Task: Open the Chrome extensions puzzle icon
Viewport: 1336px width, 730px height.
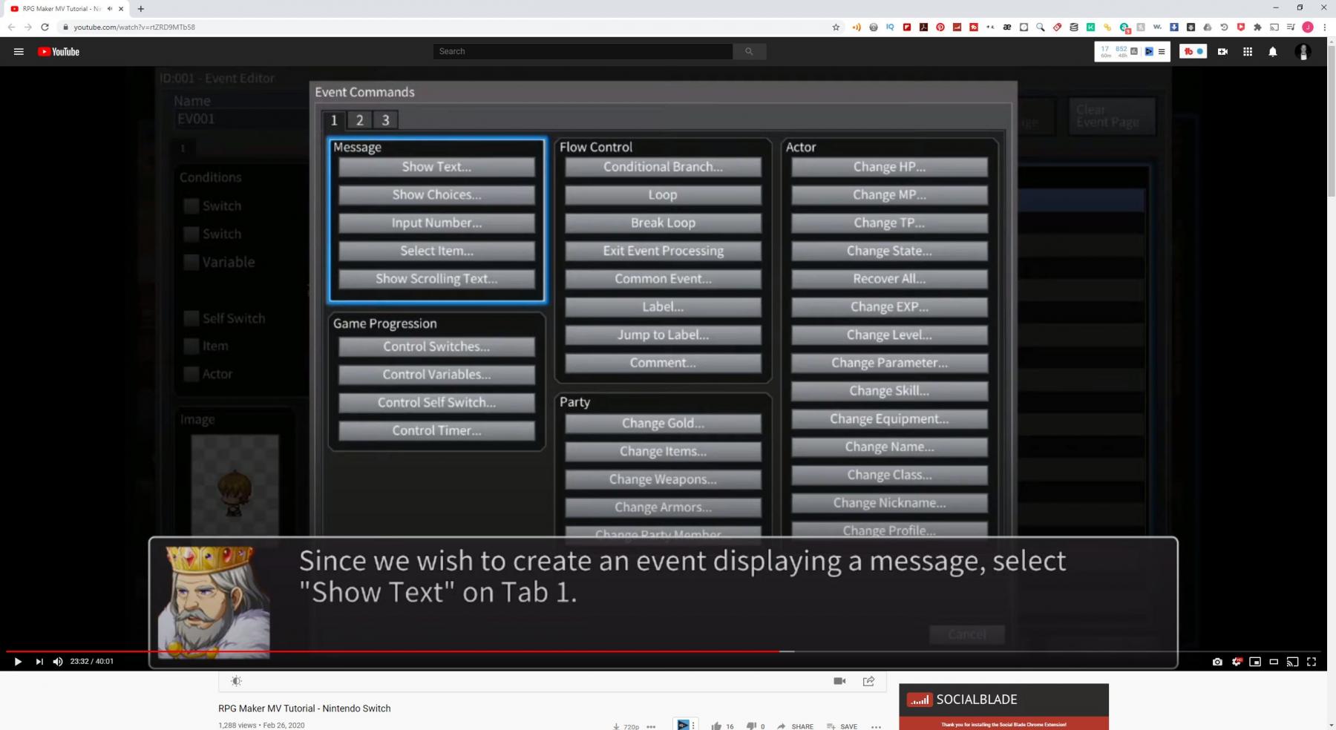Action: [x=1257, y=27]
